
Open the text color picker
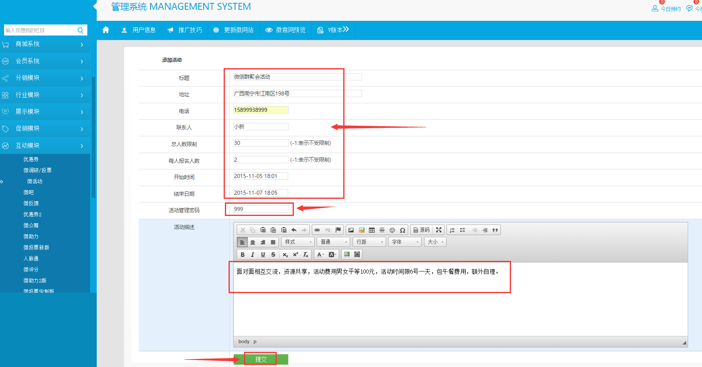pyautogui.click(x=321, y=255)
